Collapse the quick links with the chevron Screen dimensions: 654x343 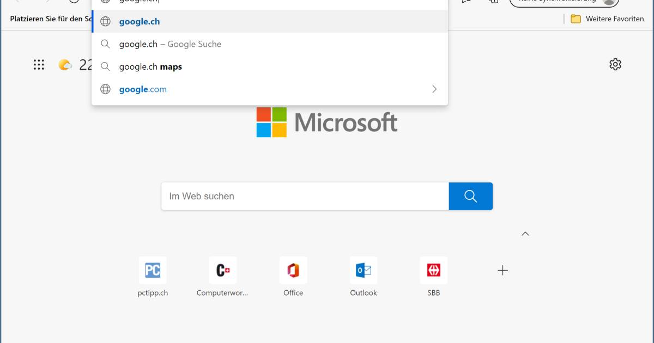(525, 234)
